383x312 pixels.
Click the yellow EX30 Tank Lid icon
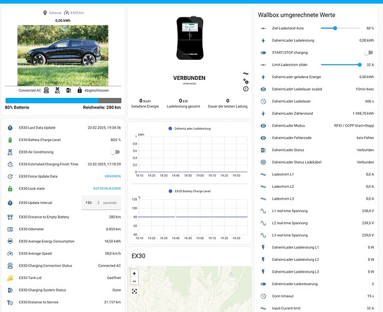point(10,278)
